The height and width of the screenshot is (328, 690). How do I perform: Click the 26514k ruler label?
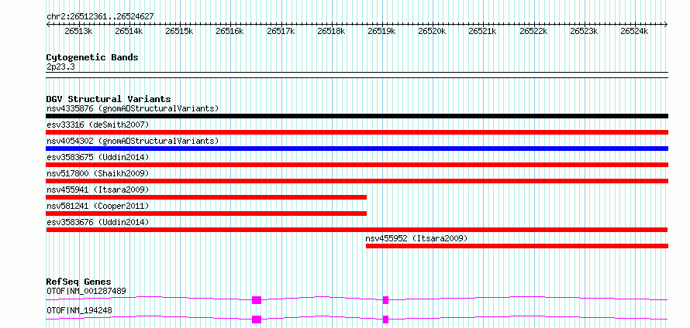pos(129,31)
